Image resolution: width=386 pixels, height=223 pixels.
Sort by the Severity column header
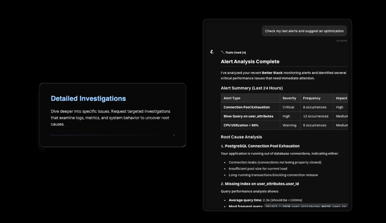tap(289, 98)
